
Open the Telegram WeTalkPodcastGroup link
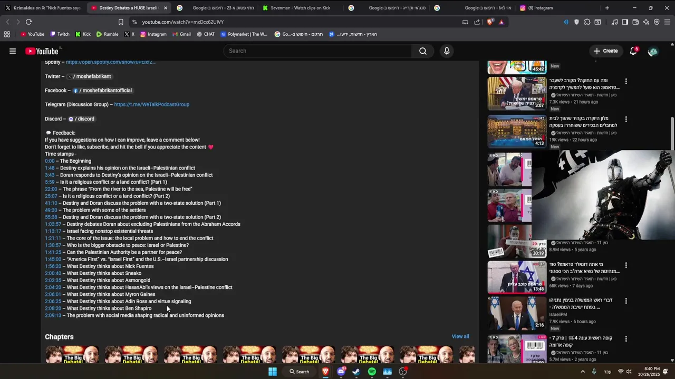click(x=151, y=104)
